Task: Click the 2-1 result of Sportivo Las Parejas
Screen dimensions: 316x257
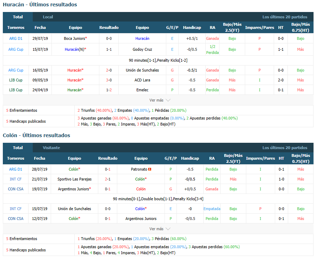Action: 107,179
